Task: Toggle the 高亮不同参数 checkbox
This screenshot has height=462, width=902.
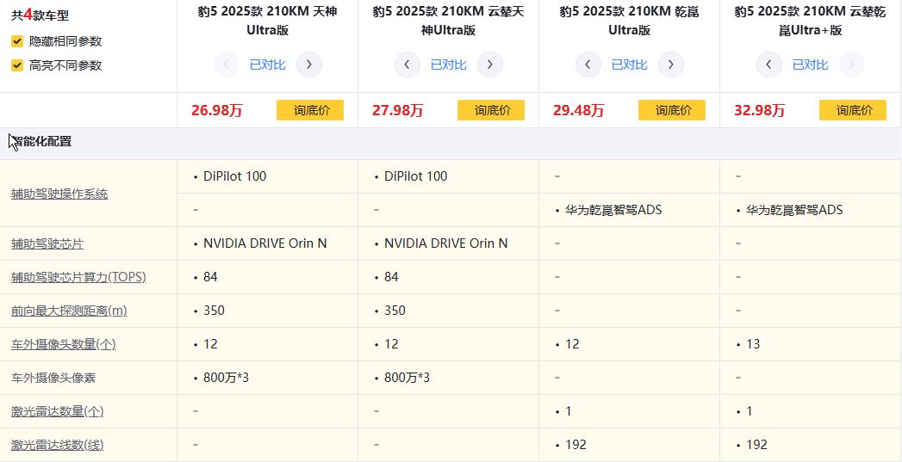Action: (17, 65)
